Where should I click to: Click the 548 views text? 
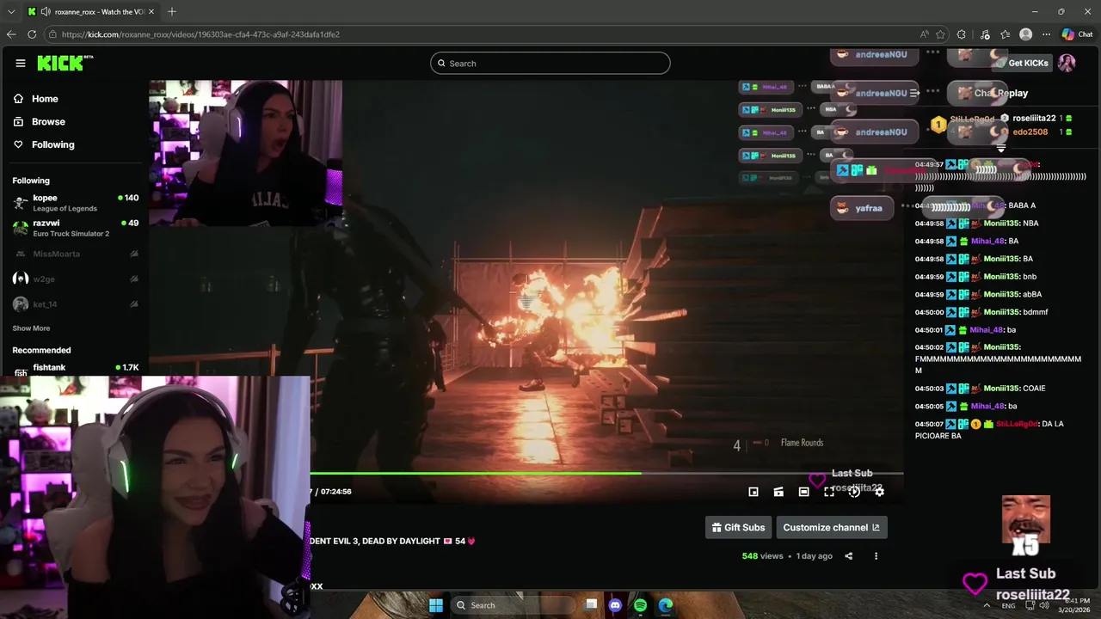(x=763, y=556)
